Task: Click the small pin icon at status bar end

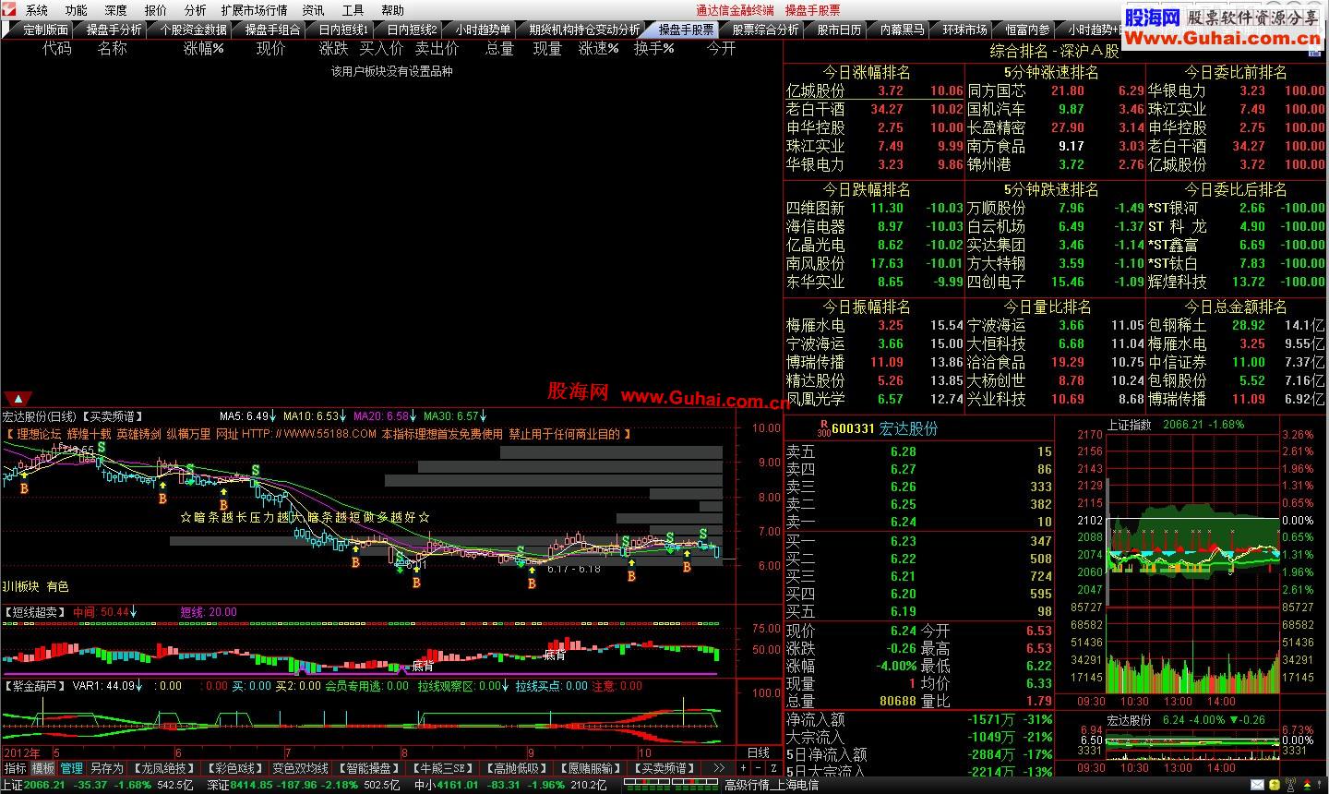Action: click(1319, 785)
